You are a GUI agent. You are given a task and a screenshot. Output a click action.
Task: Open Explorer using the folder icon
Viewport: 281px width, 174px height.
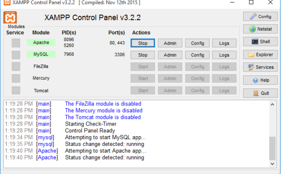[260, 55]
